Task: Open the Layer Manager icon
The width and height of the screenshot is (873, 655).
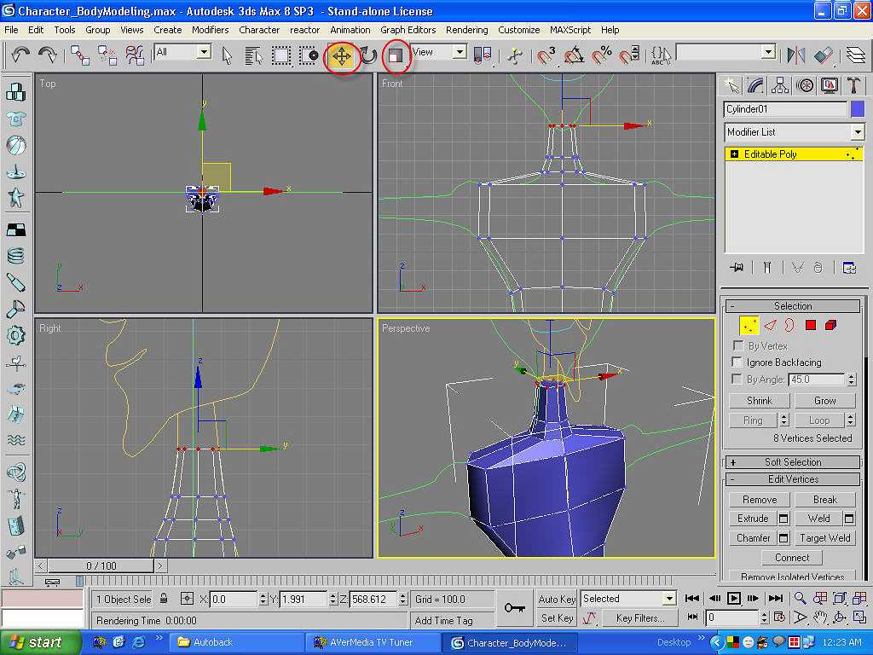Action: 856,55
